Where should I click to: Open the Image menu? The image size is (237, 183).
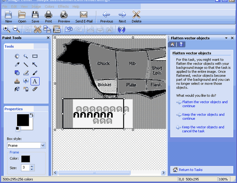pos(36,7)
